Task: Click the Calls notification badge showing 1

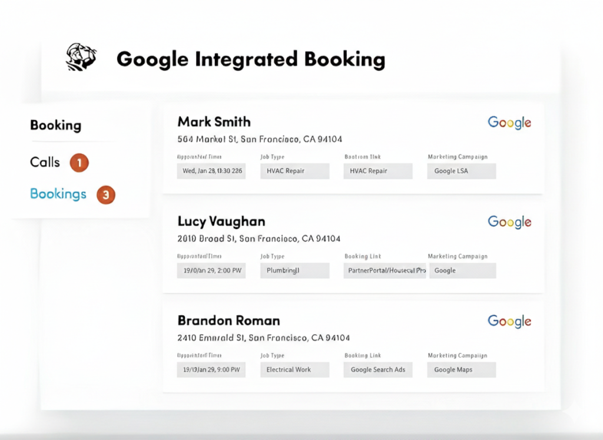Action: click(79, 163)
